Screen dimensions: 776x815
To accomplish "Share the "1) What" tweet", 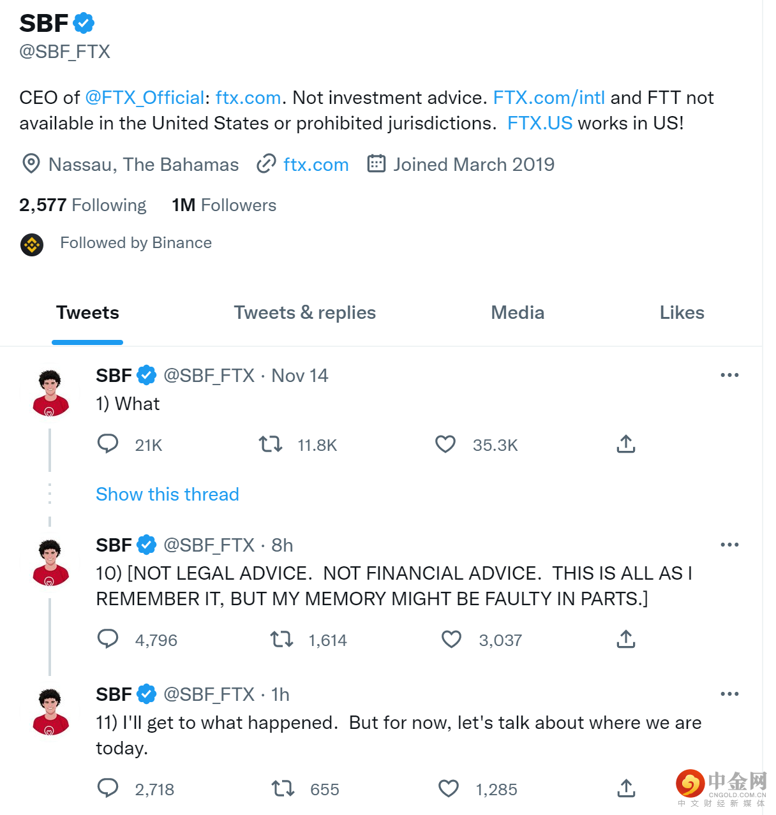I will coord(626,444).
